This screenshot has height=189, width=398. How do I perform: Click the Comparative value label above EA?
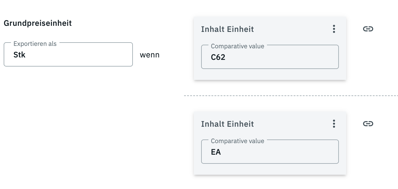pyautogui.click(x=237, y=141)
